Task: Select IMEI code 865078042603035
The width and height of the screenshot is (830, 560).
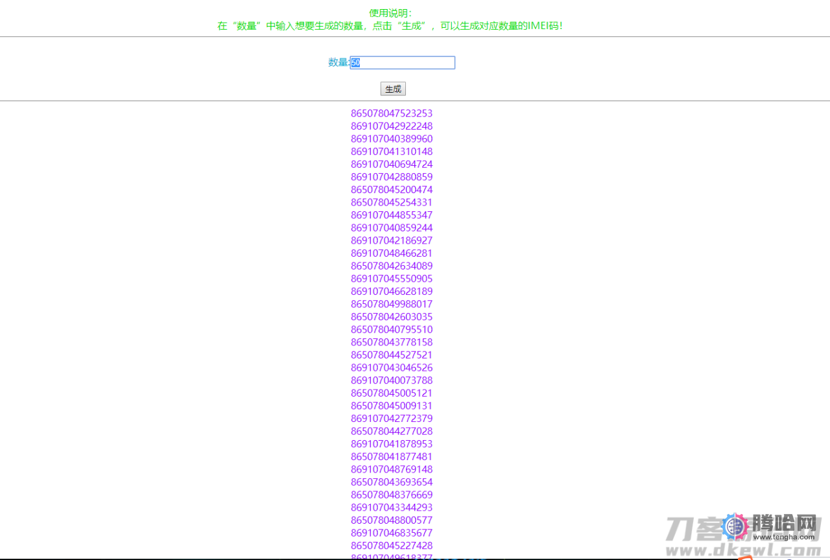Action: 392,316
